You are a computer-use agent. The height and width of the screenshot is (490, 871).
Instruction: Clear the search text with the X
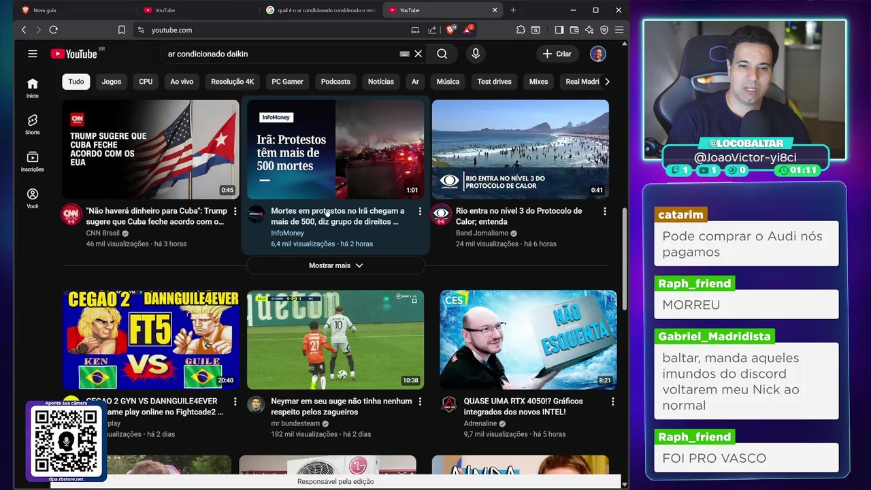point(418,54)
